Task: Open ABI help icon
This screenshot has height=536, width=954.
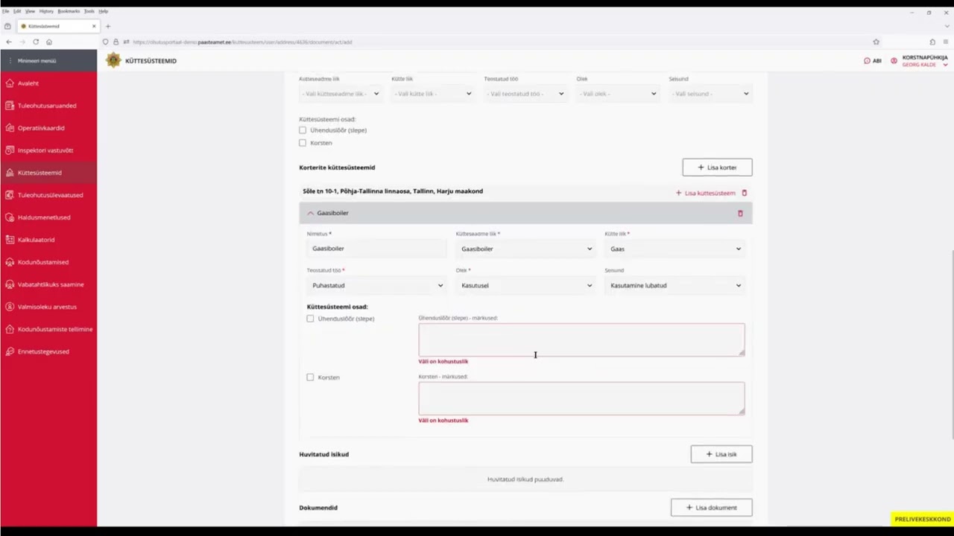Action: click(867, 61)
